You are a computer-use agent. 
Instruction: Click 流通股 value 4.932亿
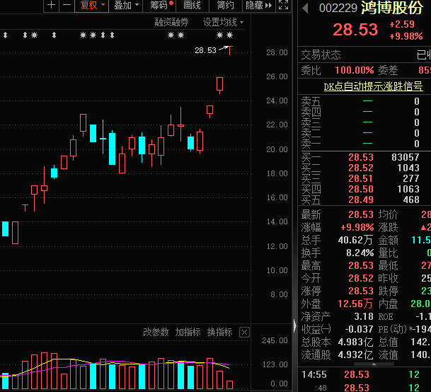(x=355, y=354)
